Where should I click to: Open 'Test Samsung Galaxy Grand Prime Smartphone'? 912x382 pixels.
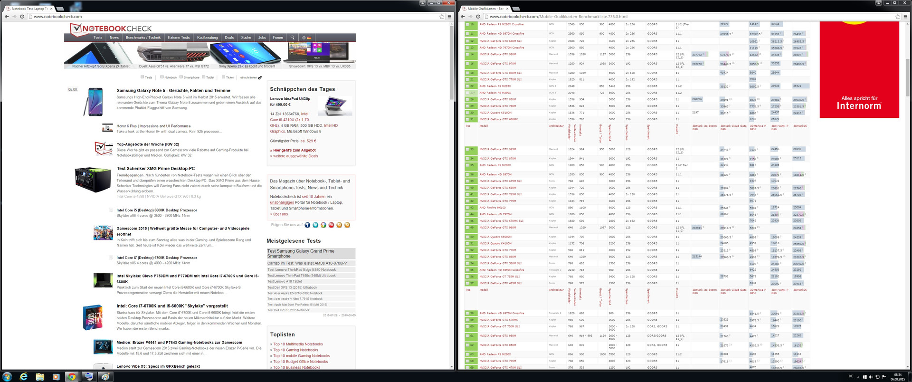(311, 253)
